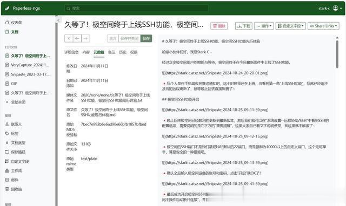Open OIP document in sidebar

click(11, 84)
